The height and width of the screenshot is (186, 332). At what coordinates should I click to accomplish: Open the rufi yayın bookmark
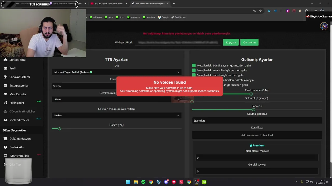(96, 17)
